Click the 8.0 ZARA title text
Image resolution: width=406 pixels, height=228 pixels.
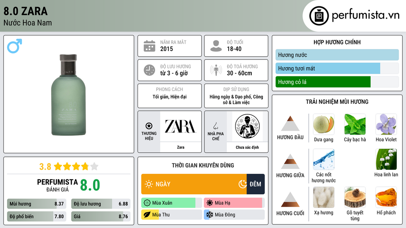tap(25, 11)
